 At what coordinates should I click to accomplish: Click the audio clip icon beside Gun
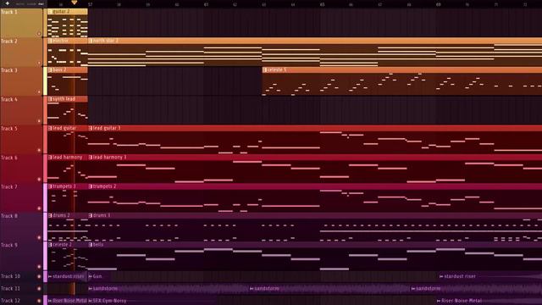coord(91,276)
